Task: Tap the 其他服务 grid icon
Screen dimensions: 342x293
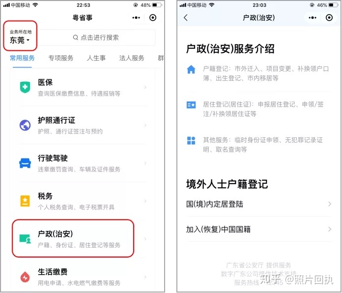Action: pyautogui.click(x=191, y=141)
